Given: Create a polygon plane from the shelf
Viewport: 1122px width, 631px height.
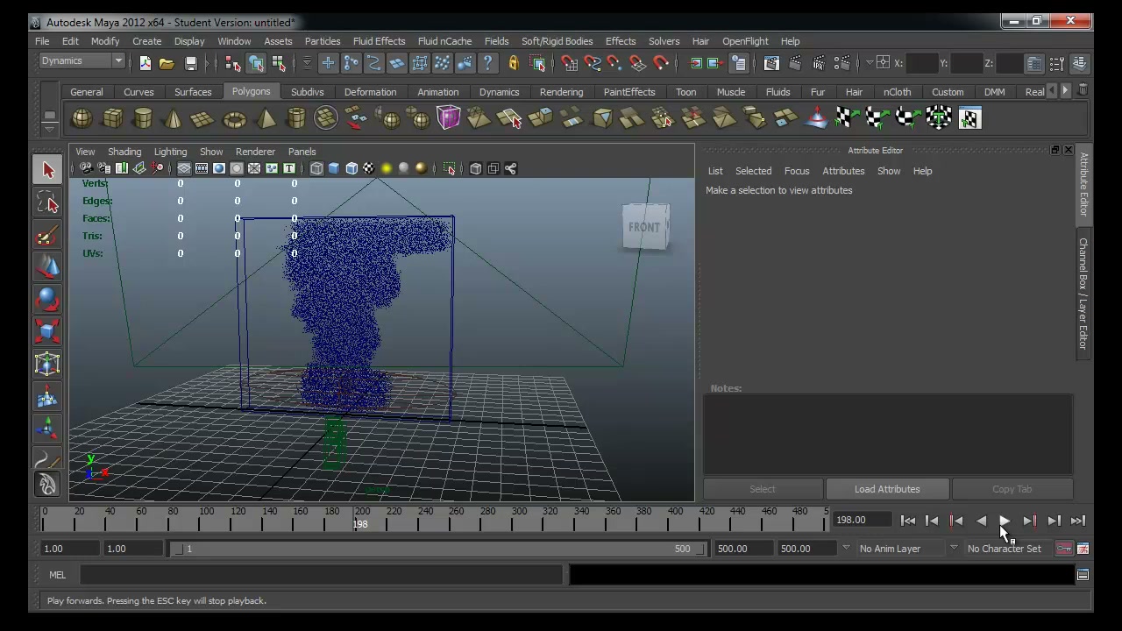Looking at the screenshot, I should tap(203, 118).
